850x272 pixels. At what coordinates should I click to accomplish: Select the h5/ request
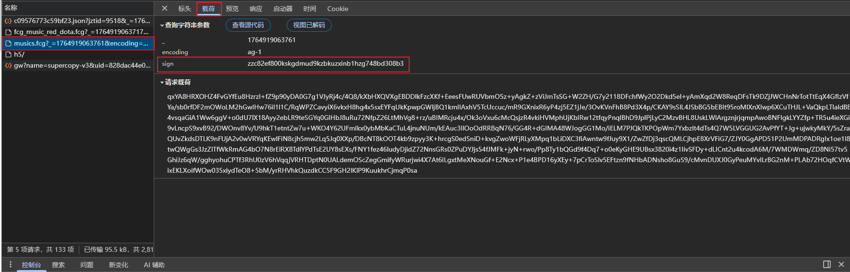tap(78, 54)
